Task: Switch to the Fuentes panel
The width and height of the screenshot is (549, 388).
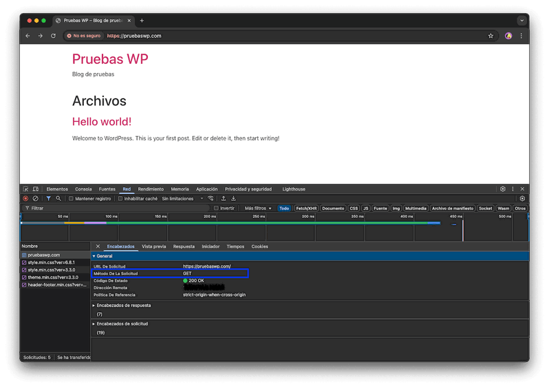Action: coord(107,189)
